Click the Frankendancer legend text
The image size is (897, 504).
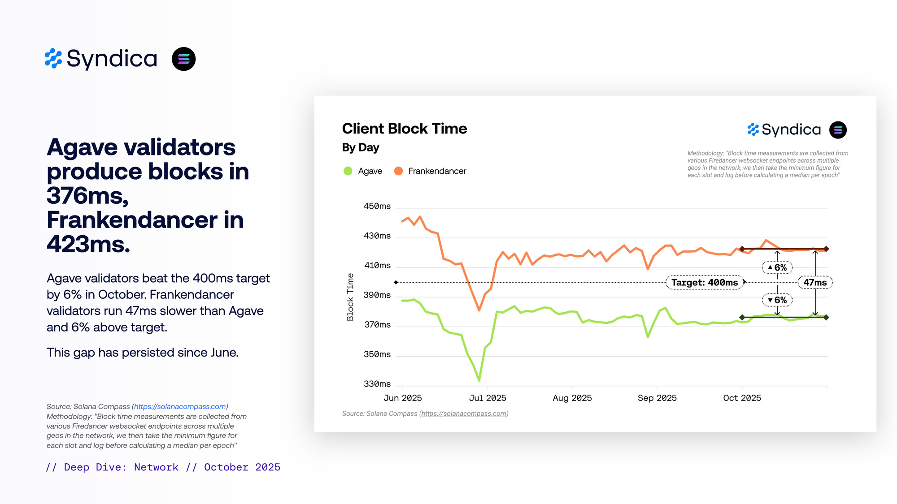[x=437, y=171]
